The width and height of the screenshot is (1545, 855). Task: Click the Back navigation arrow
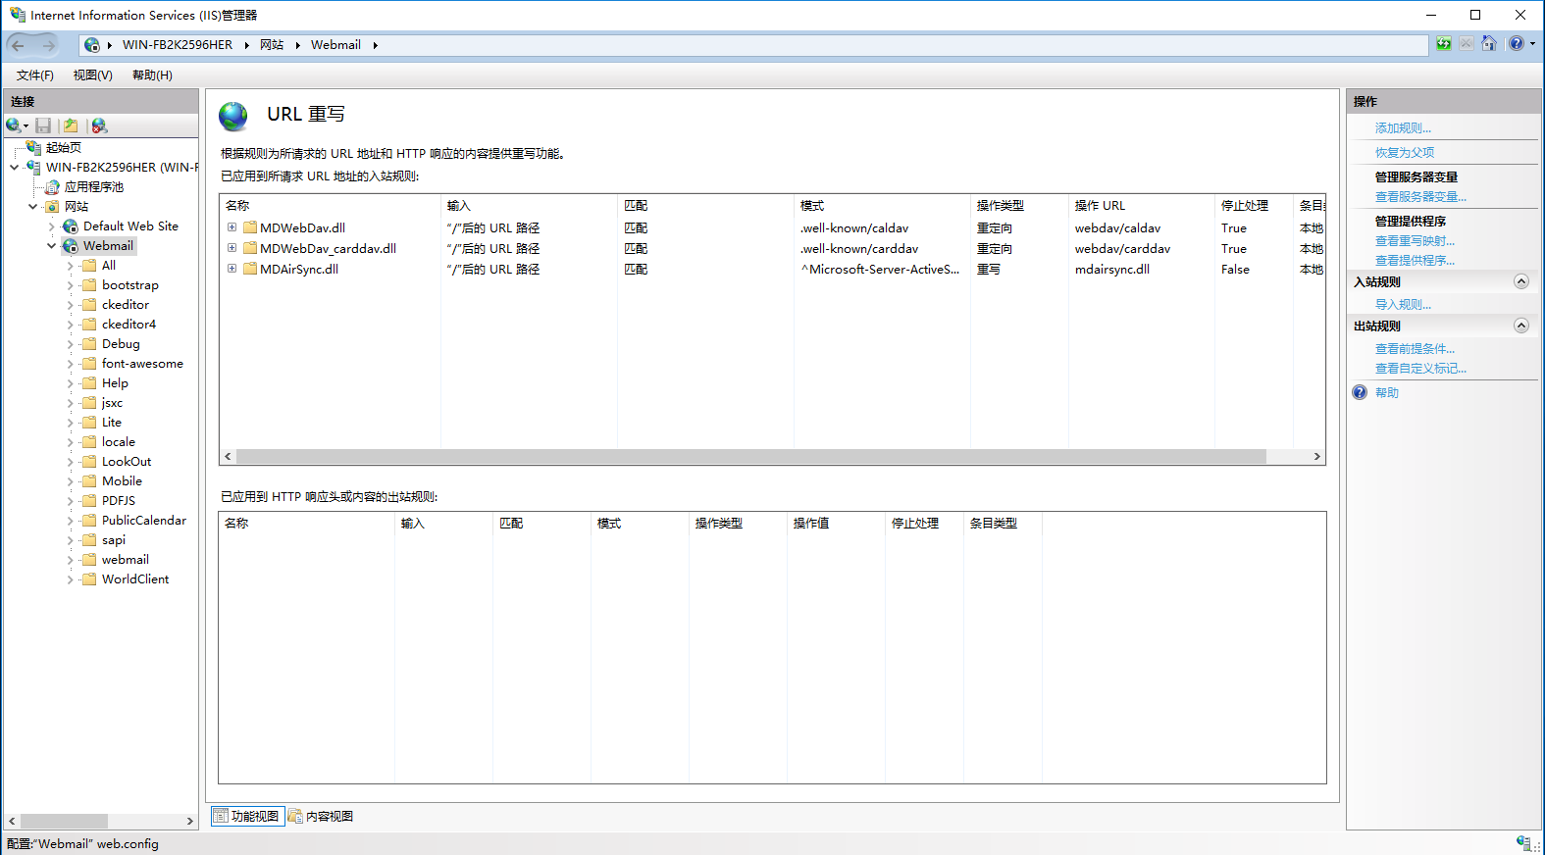click(x=19, y=45)
